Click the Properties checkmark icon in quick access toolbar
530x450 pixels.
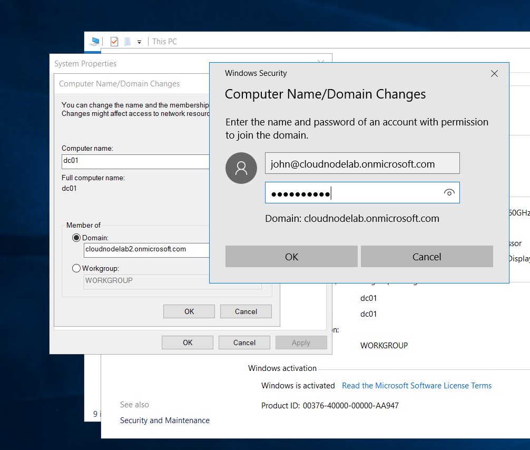114,42
